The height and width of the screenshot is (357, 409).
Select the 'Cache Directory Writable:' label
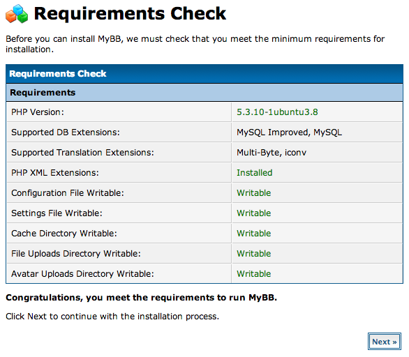tap(64, 234)
